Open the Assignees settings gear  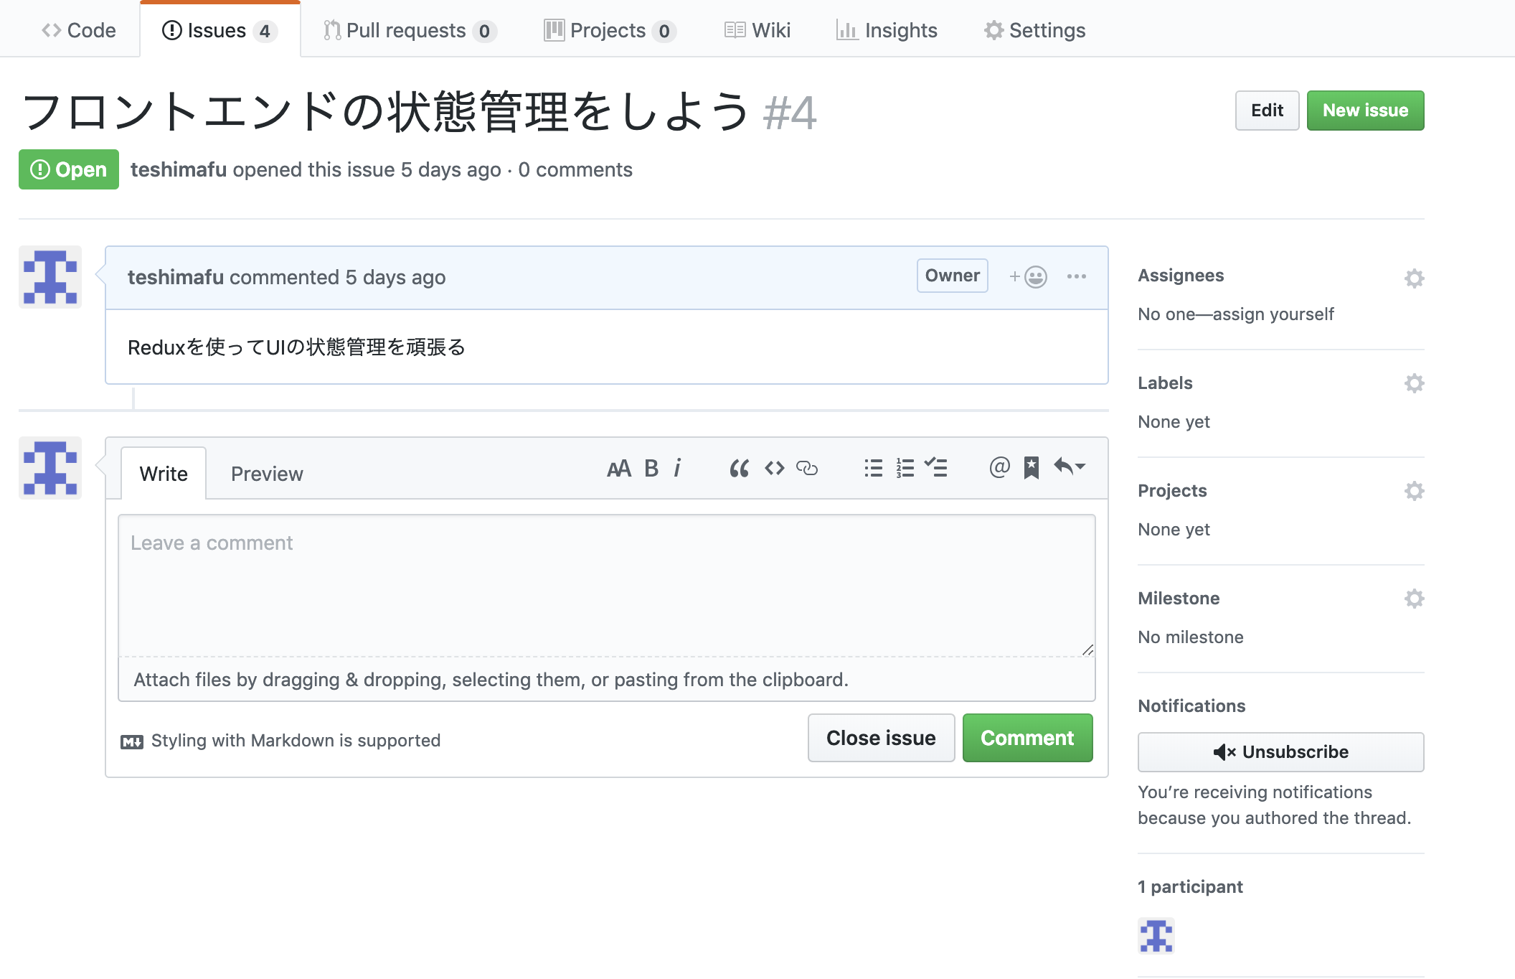pos(1414,278)
